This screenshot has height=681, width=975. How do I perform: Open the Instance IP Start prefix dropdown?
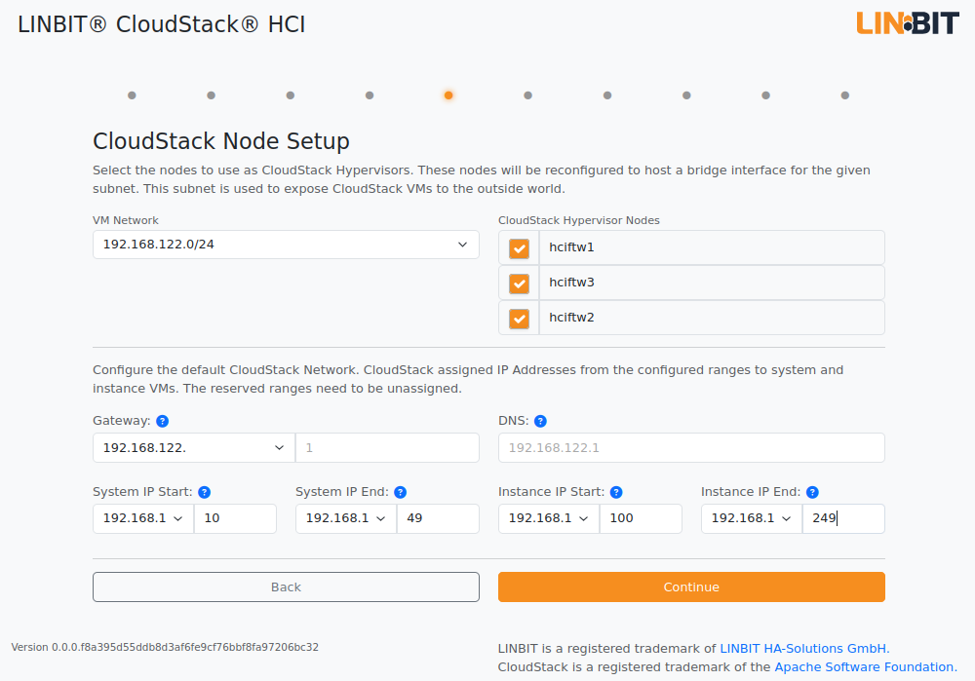coord(548,519)
